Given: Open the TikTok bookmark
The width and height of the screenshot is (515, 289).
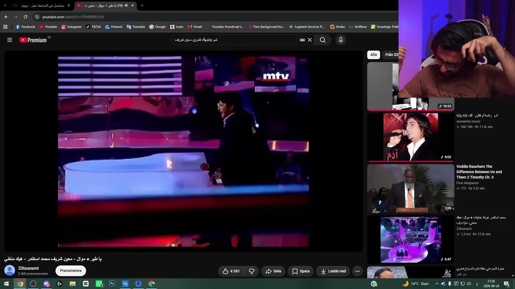Looking at the screenshot, I should [93, 27].
